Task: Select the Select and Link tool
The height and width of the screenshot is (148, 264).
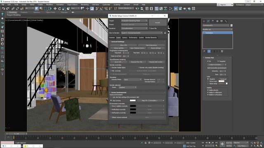Action: (13, 9)
